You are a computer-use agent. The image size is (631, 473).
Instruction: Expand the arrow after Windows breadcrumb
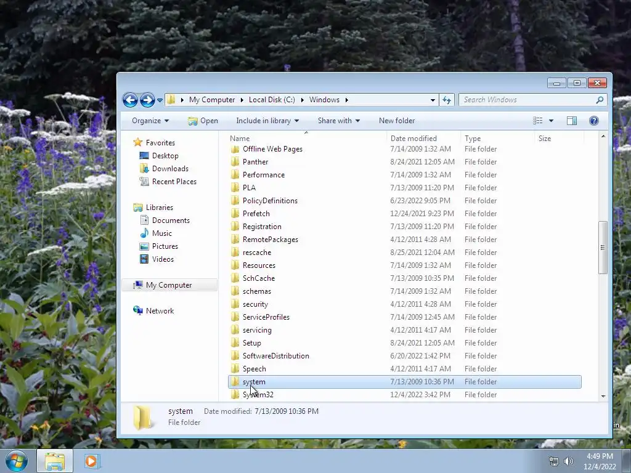(346, 100)
